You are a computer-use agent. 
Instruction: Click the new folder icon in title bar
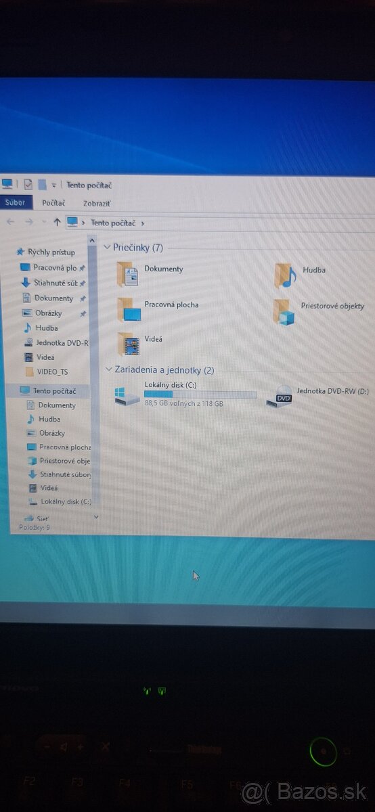point(42,184)
